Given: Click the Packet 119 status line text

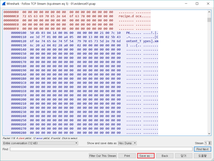Looking at the screenshot, I should click(40, 138).
